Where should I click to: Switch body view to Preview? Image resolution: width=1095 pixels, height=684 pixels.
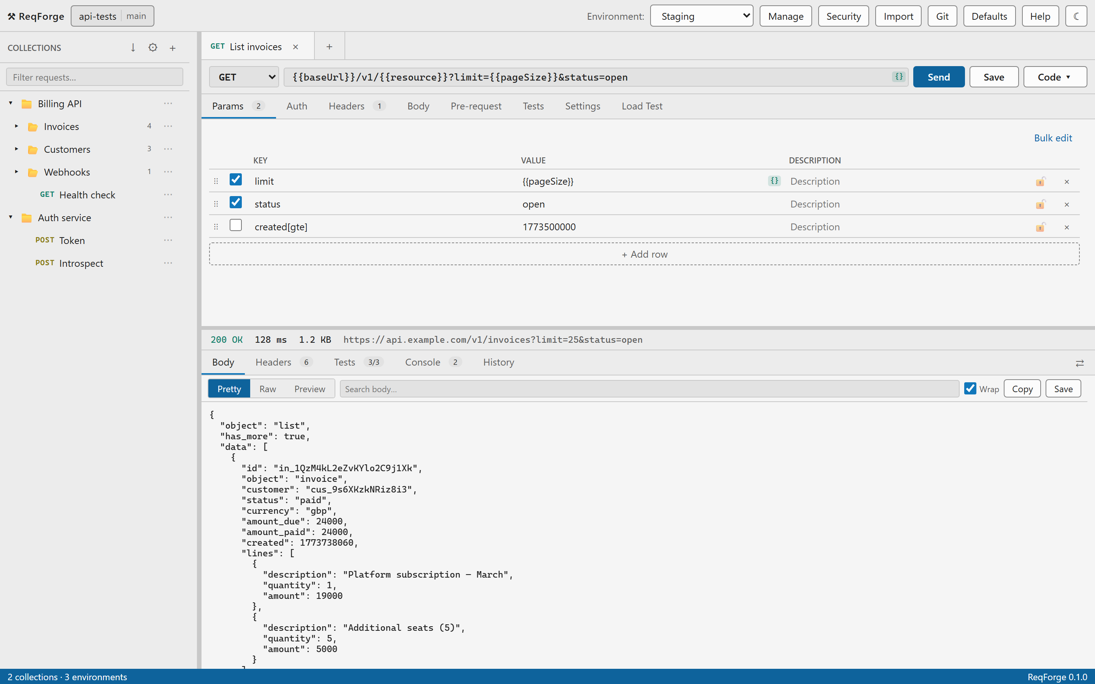point(309,389)
